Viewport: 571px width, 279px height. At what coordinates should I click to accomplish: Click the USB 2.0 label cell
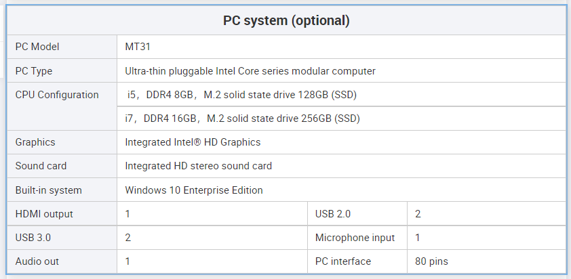[333, 214]
